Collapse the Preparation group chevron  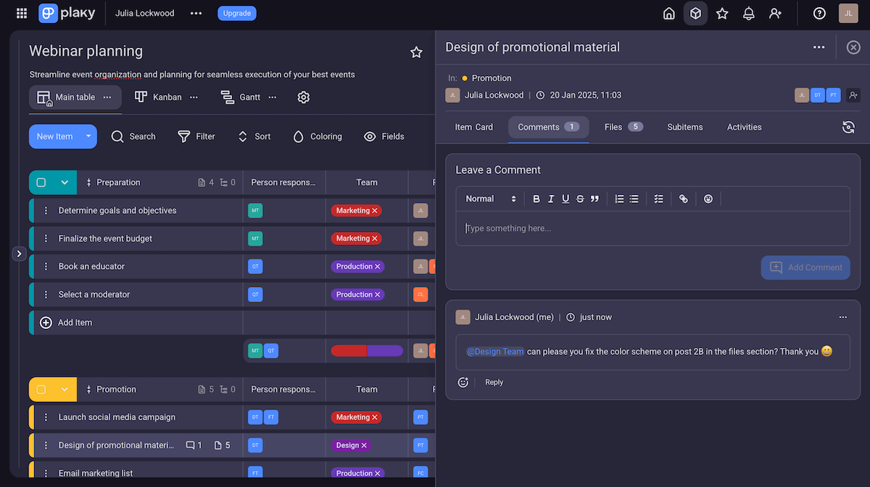click(65, 183)
